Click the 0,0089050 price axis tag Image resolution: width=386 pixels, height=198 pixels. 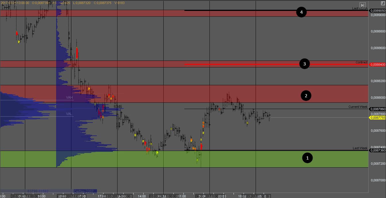point(377,11)
